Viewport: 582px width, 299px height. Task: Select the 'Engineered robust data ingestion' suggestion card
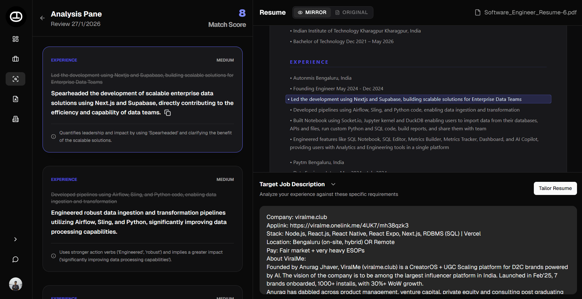click(x=143, y=219)
